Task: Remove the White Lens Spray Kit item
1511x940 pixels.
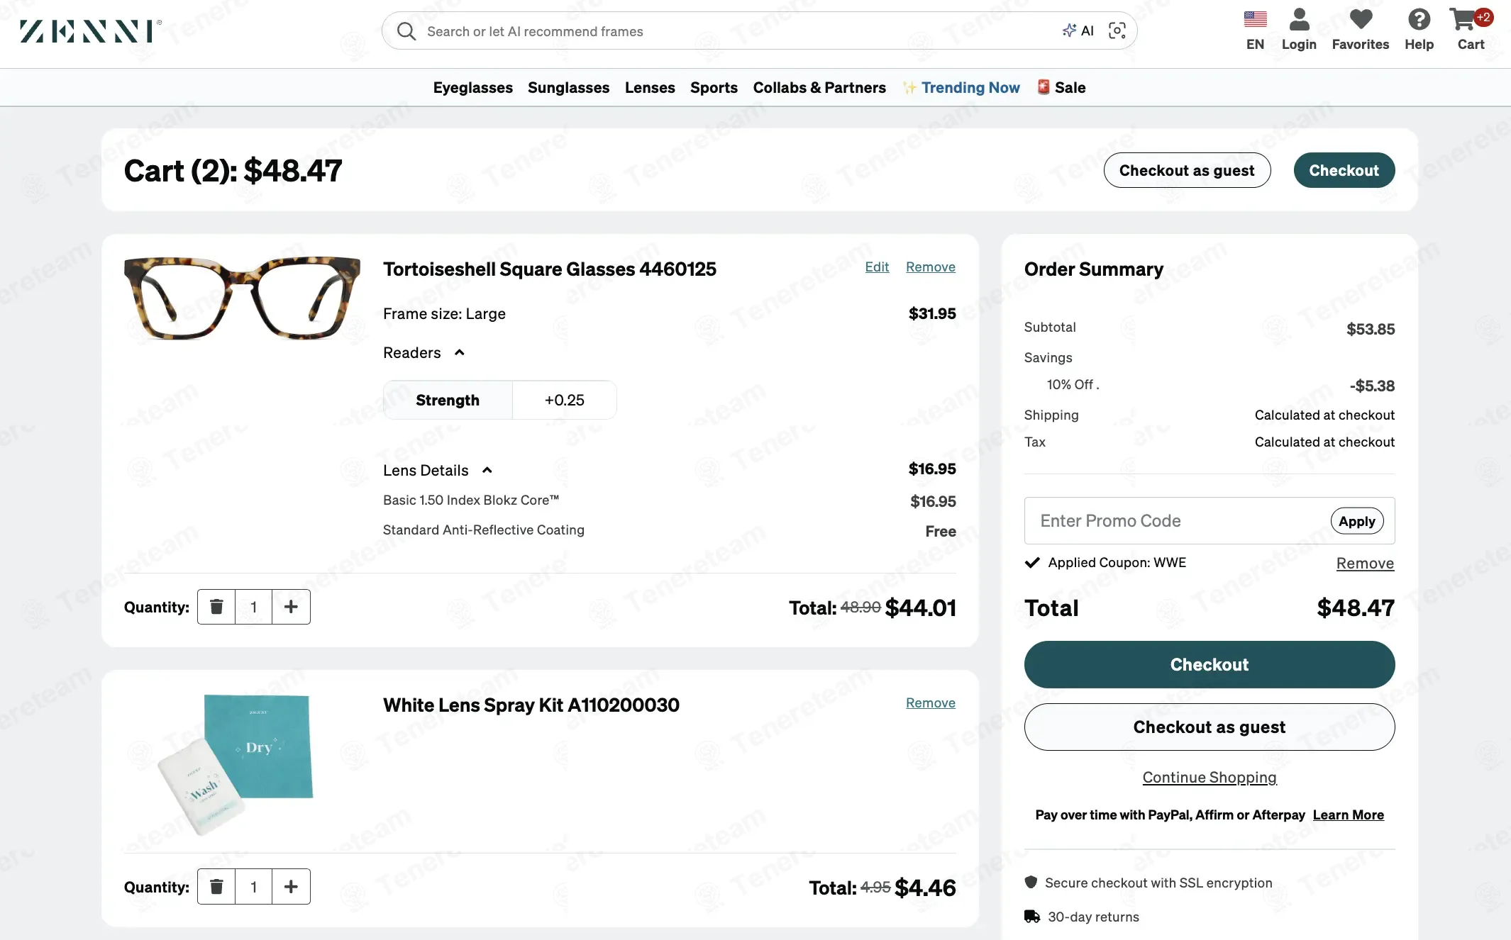Action: pos(930,703)
